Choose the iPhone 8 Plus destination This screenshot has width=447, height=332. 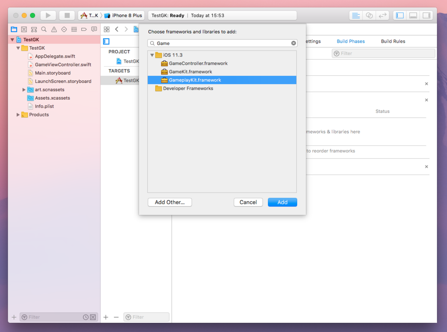pos(123,15)
